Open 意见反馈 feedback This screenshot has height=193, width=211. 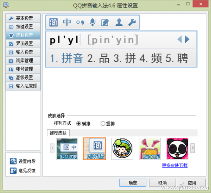coord(23,170)
